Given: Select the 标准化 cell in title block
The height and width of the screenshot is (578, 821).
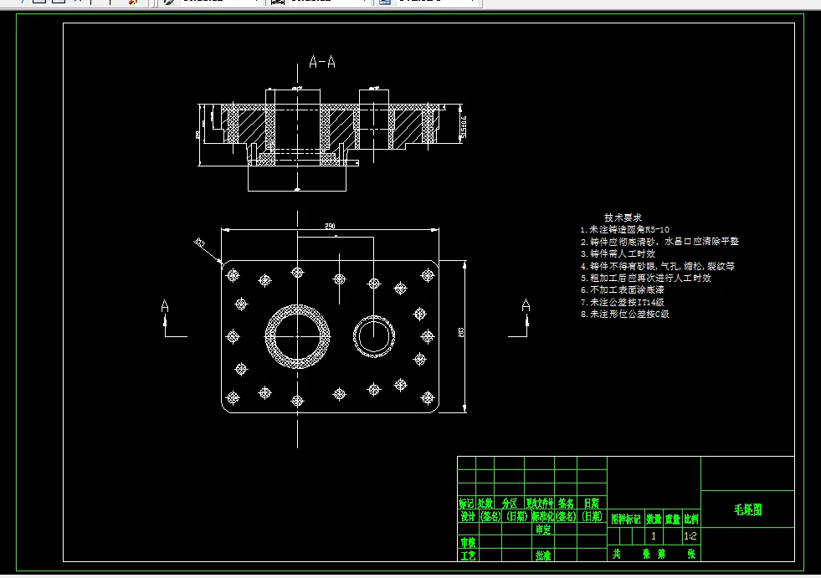Looking at the screenshot, I should (x=543, y=516).
